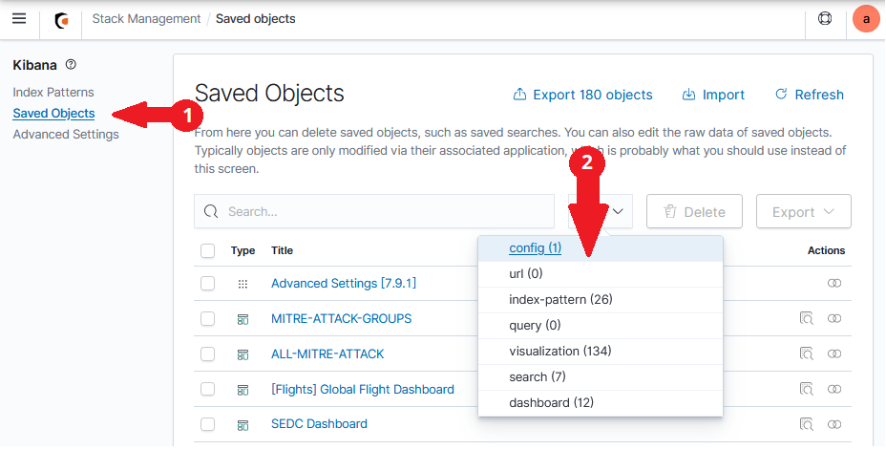Refresh the saved objects list
Screen dimensions: 886x450
point(810,95)
